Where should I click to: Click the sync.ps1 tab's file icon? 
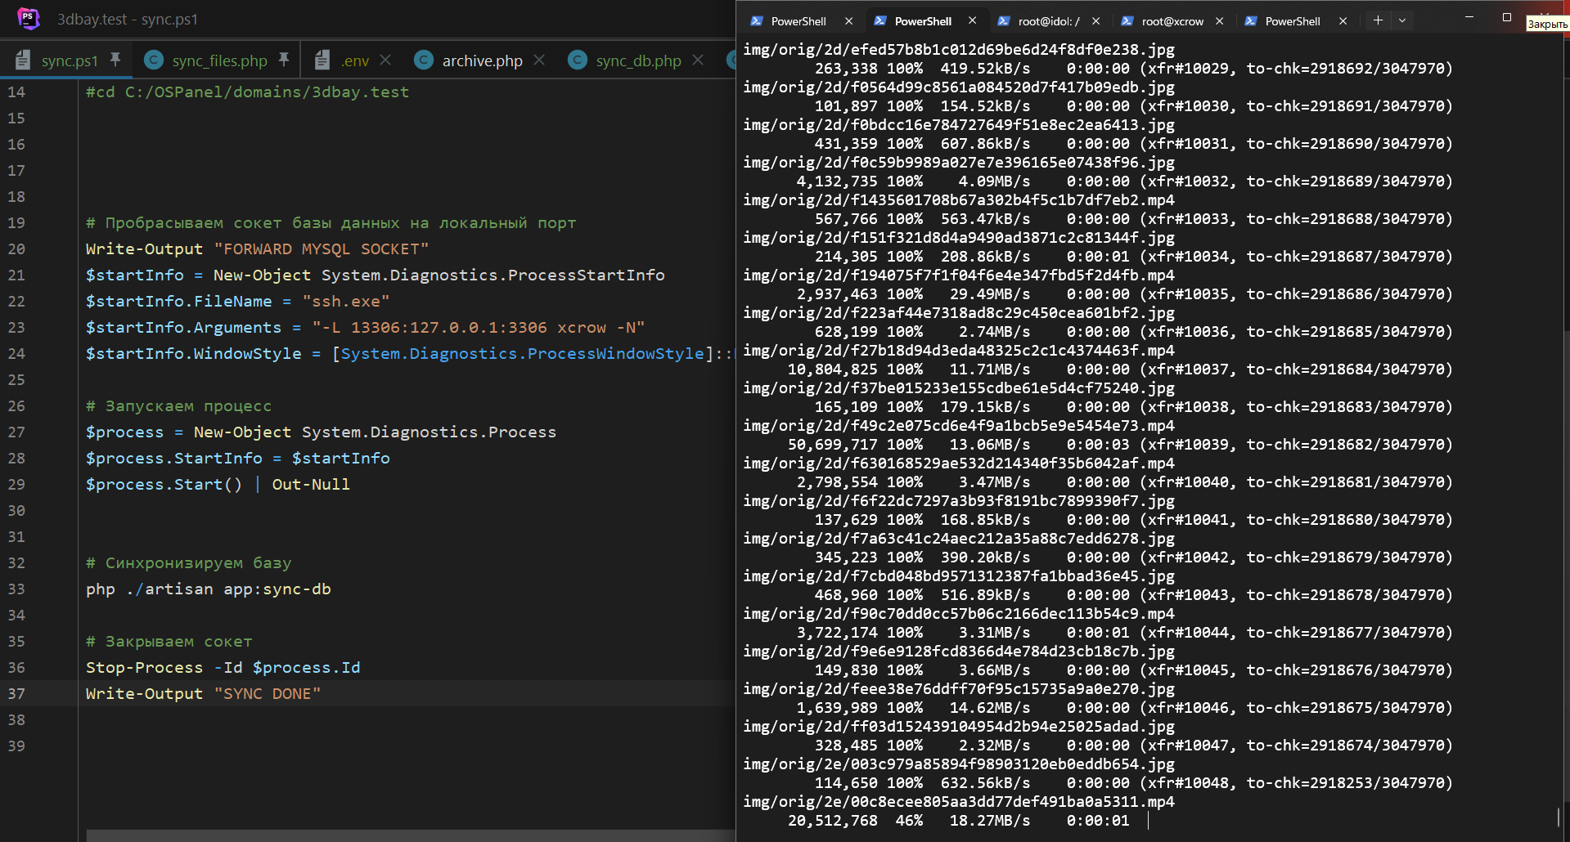coord(24,60)
